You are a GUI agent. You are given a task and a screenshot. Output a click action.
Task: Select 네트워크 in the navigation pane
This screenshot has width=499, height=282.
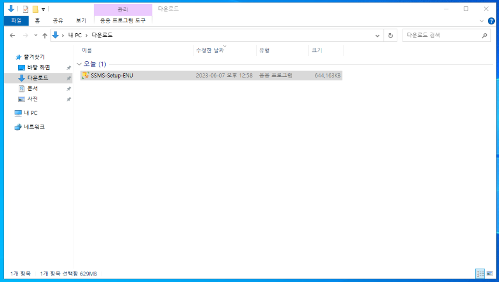(34, 127)
